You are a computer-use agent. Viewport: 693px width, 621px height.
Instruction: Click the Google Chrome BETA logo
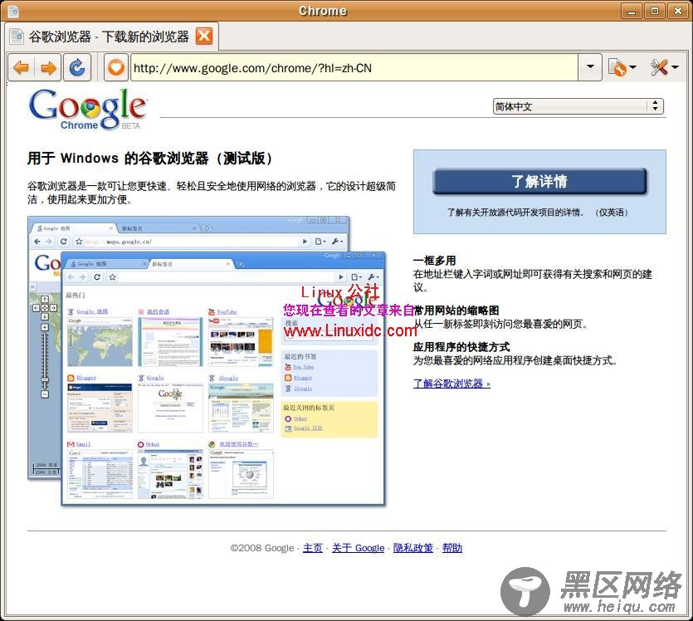[x=88, y=109]
